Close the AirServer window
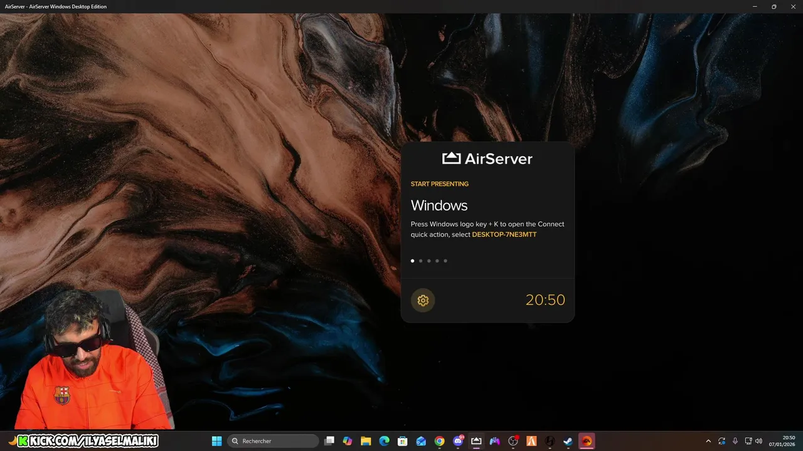803x451 pixels. [792, 6]
